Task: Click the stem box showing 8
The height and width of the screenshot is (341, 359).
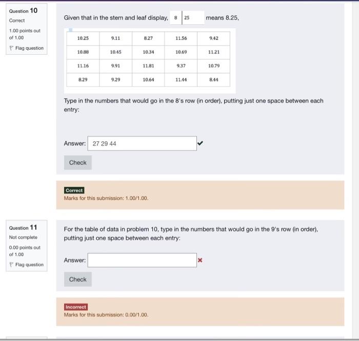Action: [175, 17]
